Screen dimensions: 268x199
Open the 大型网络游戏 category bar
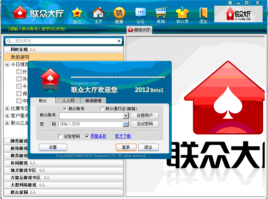pos(64,185)
